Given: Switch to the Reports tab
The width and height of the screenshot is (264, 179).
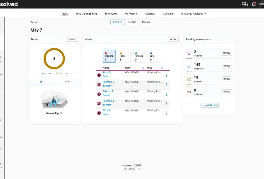Looking at the screenshot, I should click(x=132, y=22).
